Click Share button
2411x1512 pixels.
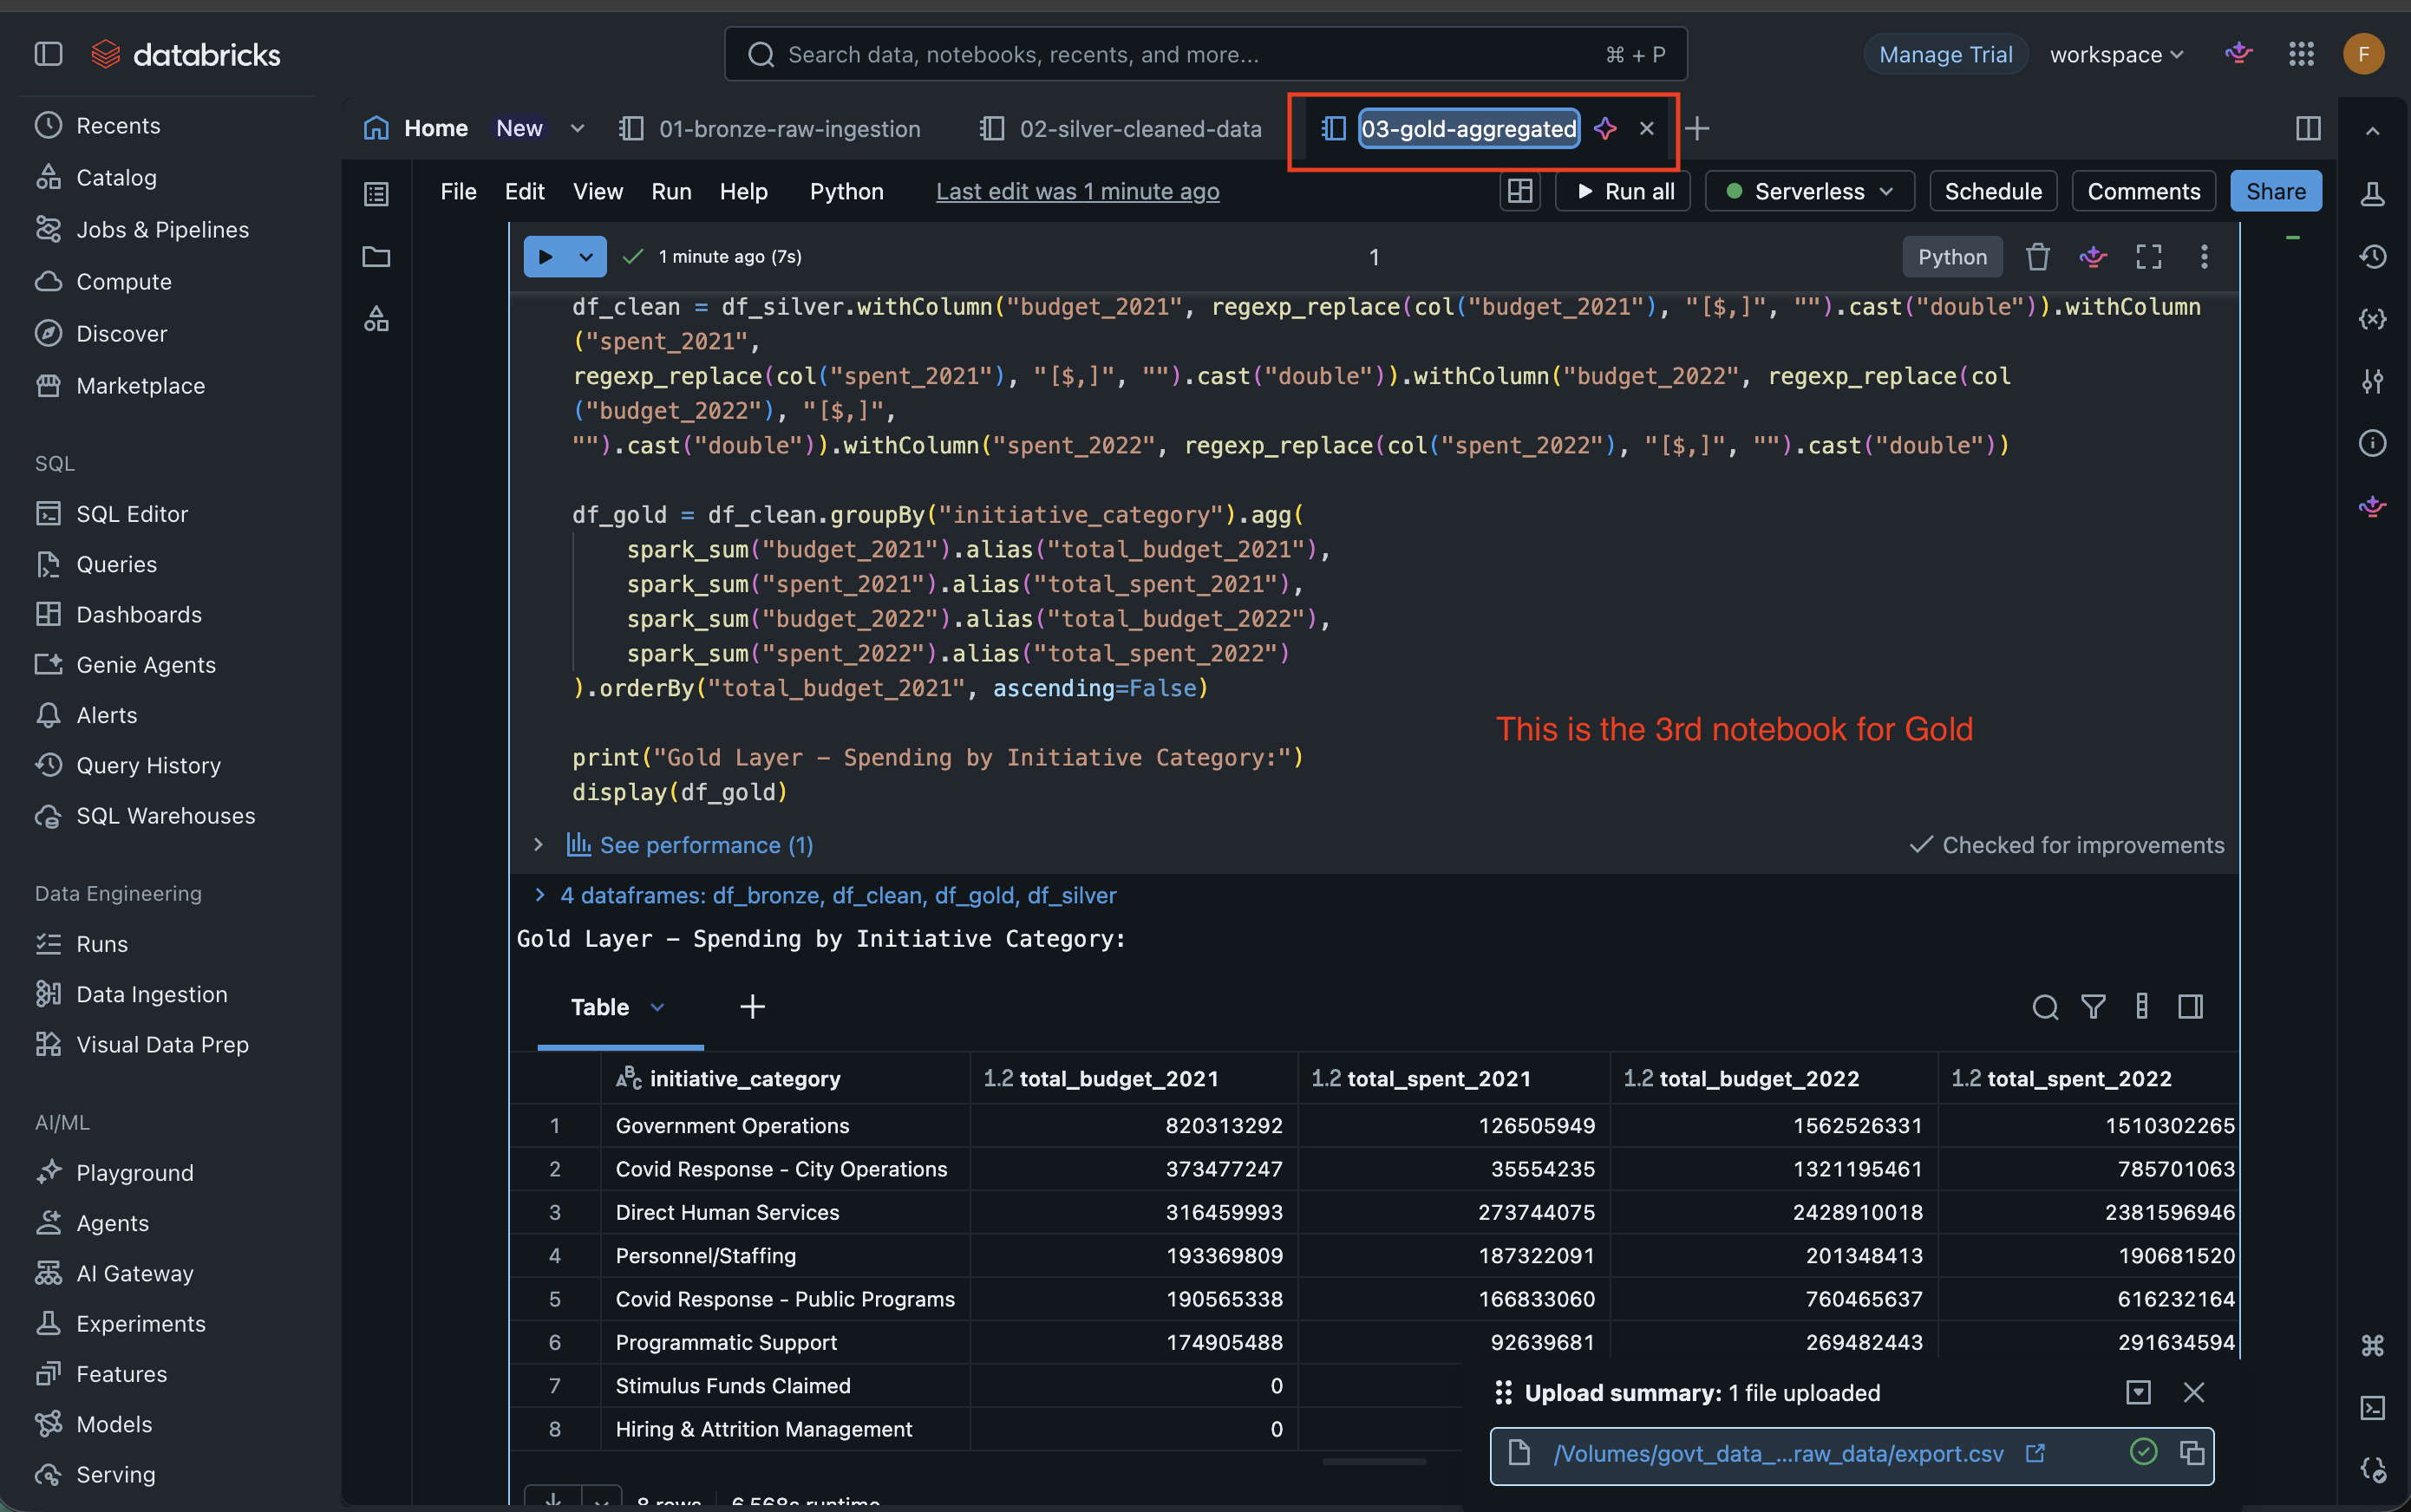pyautogui.click(x=2275, y=192)
